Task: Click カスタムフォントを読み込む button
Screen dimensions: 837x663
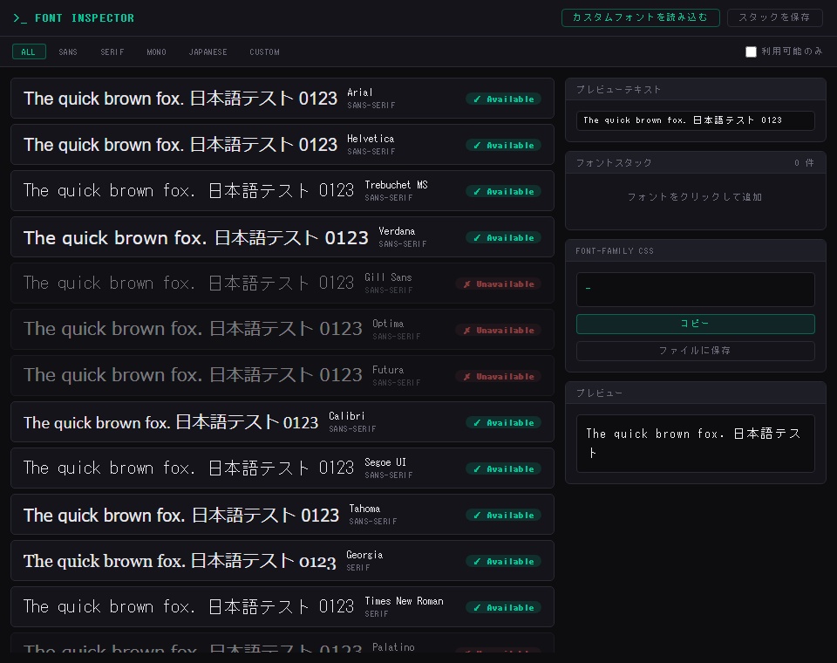Action: [641, 17]
